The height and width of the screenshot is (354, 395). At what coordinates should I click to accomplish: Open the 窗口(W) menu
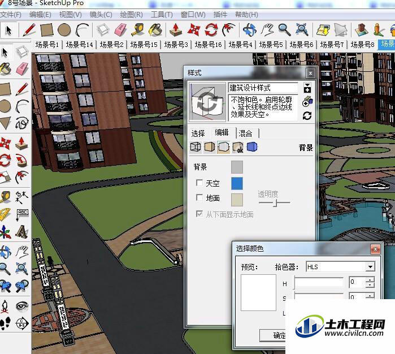click(193, 15)
